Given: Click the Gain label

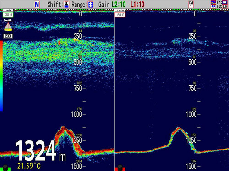Looking at the screenshot, I should tap(104, 5).
